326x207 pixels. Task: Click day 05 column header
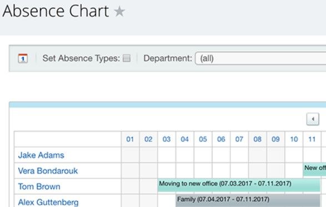click(x=203, y=139)
